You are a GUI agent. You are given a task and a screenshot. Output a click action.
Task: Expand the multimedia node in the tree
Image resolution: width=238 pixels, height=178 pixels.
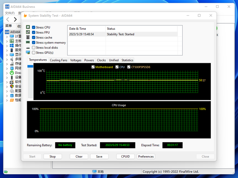pyautogui.click(x=7, y=60)
